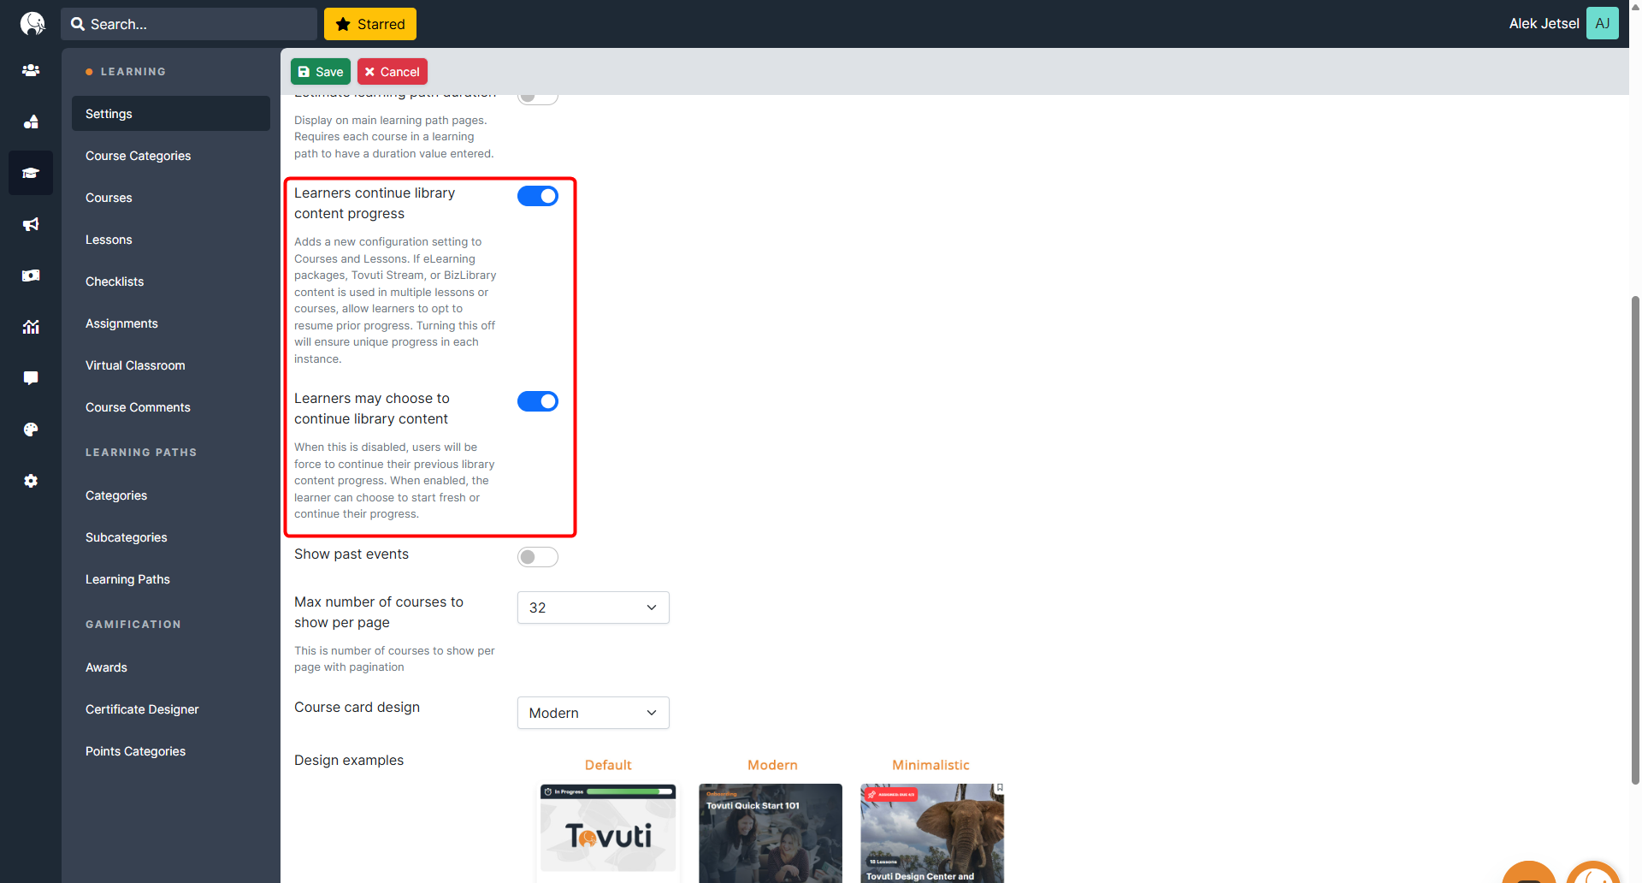Click the Modern design example thumbnail

tap(770, 833)
